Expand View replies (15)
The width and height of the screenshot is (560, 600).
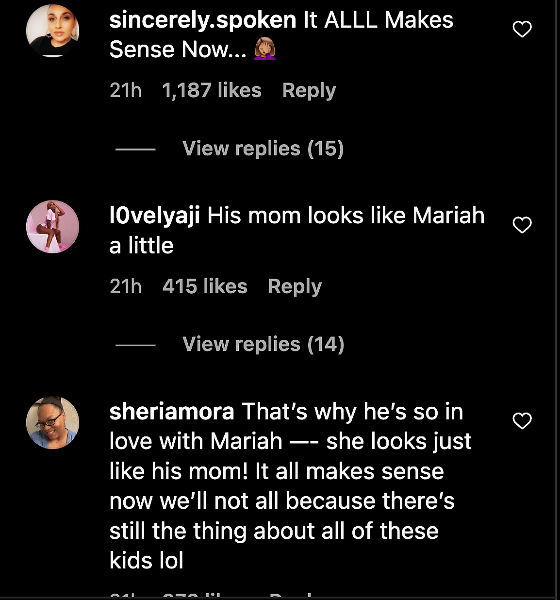pos(263,149)
